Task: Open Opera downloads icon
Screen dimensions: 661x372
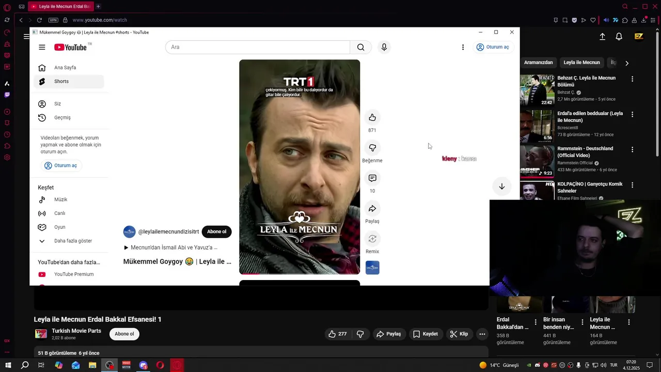Action: pyautogui.click(x=644, y=20)
